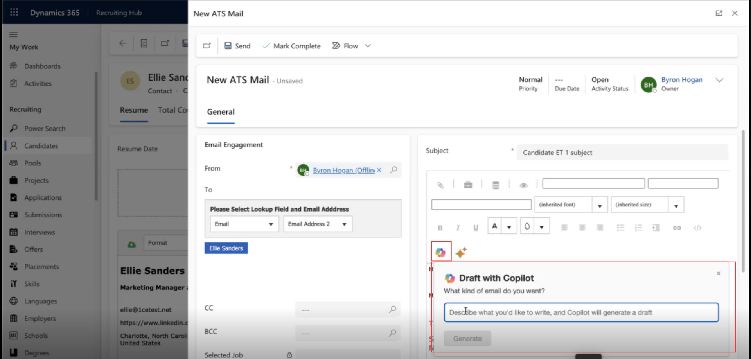
Task: Click the highlight color droplet button
Action: [x=527, y=226]
